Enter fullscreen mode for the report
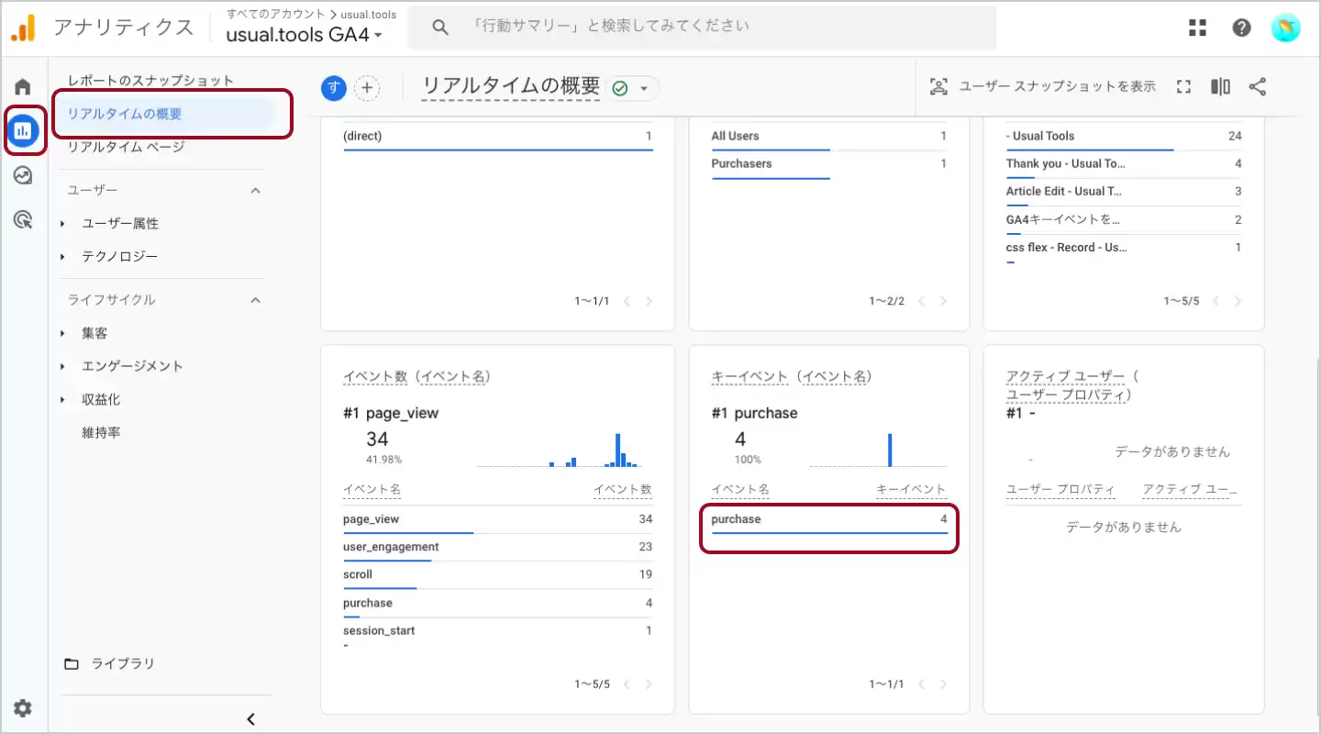Image resolution: width=1321 pixels, height=734 pixels. click(x=1183, y=87)
